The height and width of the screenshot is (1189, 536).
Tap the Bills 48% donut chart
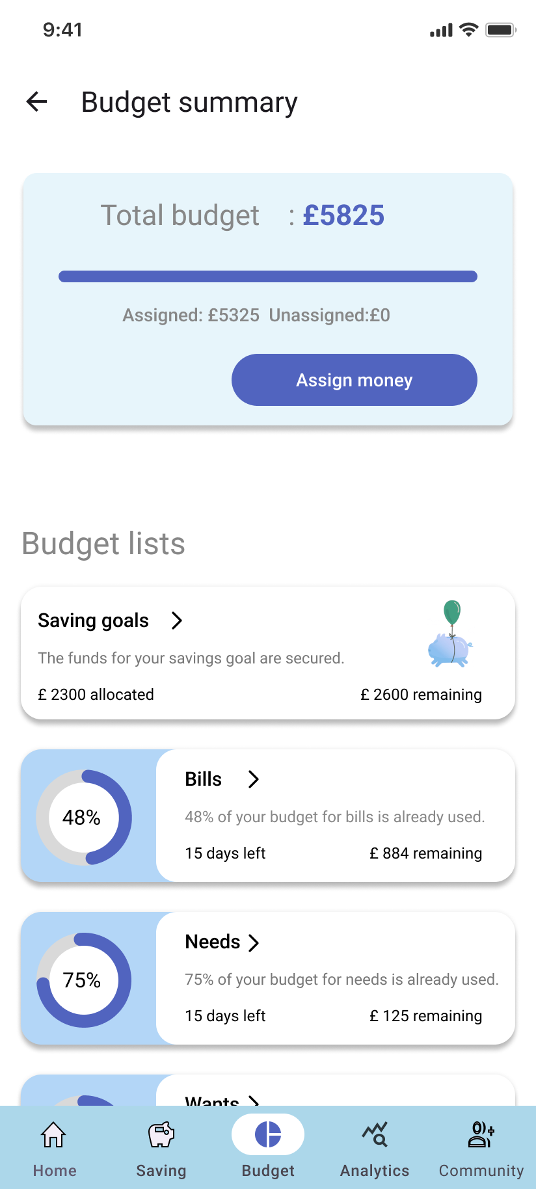(x=83, y=817)
